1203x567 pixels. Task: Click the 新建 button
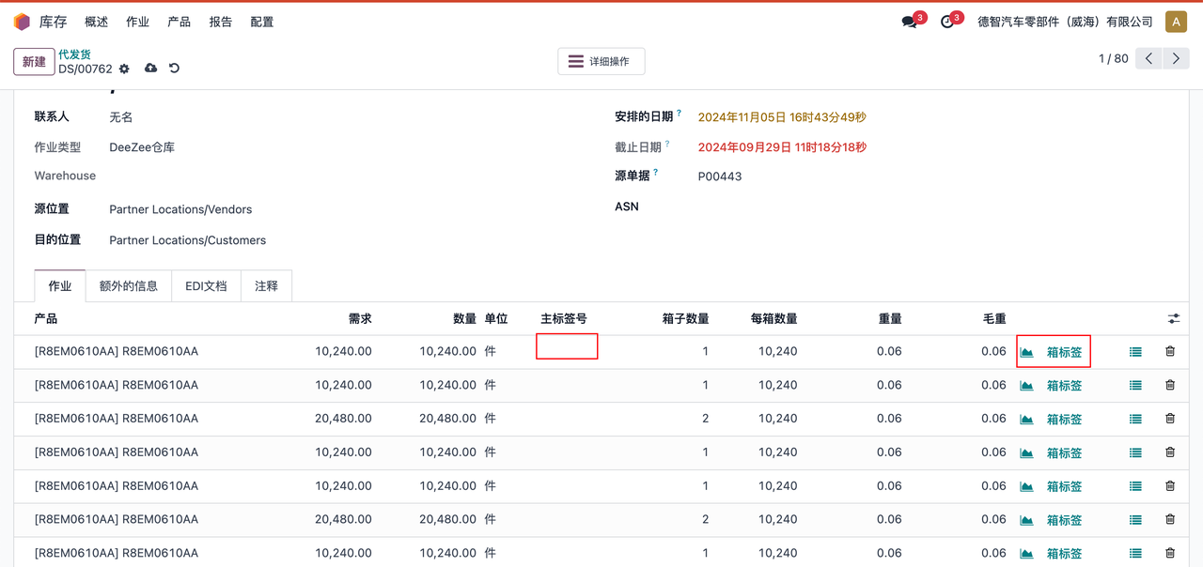click(34, 61)
